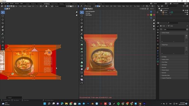Collapse the Vertex Groups panel

[165, 33]
